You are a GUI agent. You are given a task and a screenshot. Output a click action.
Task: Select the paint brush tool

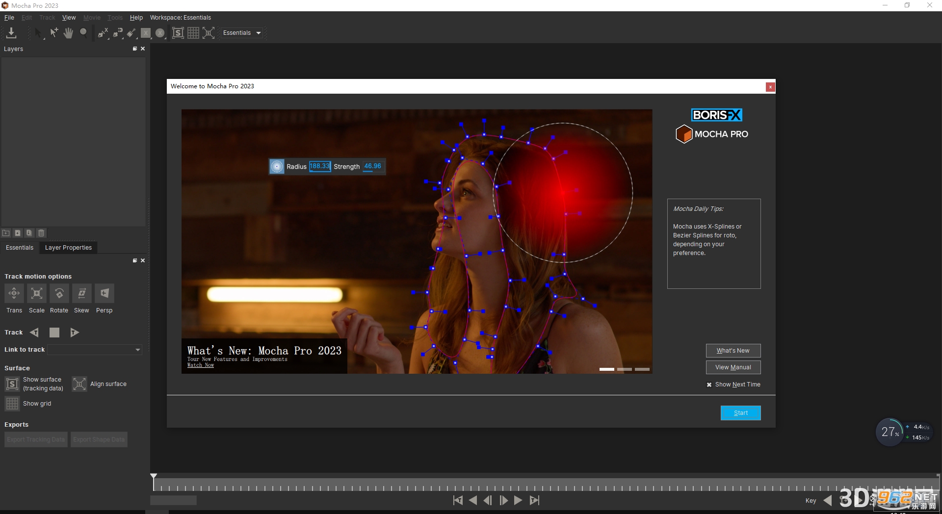coord(131,33)
